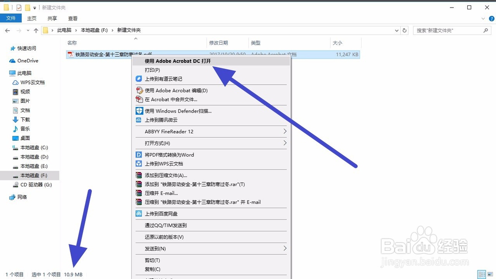Screen dimensions: 496x279
Task: Open Explorer help icon
Action: (492, 19)
